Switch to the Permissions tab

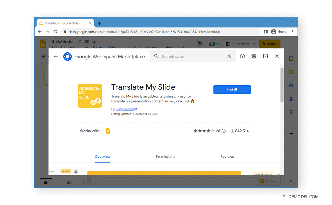[165, 156]
